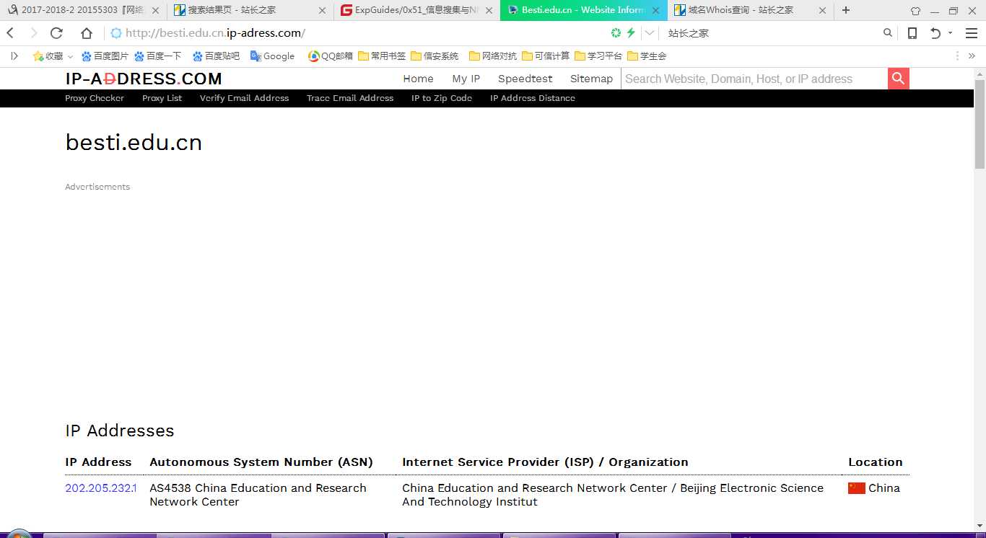Click the green lightning speed-mode icon
The image size is (986, 538).
click(x=631, y=33)
